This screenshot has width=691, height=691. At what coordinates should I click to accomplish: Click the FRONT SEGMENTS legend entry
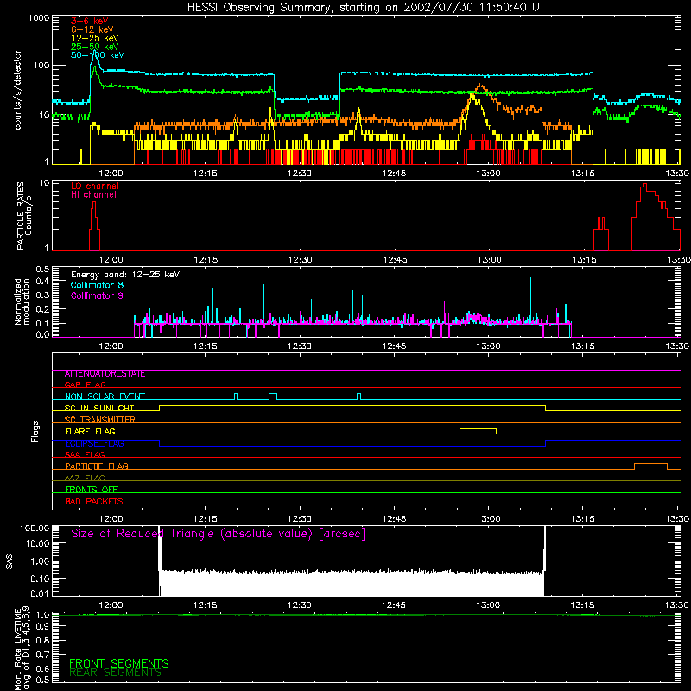(x=119, y=663)
